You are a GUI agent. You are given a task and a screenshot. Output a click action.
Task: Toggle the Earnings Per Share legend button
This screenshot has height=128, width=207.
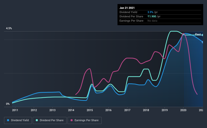[x=84, y=120]
